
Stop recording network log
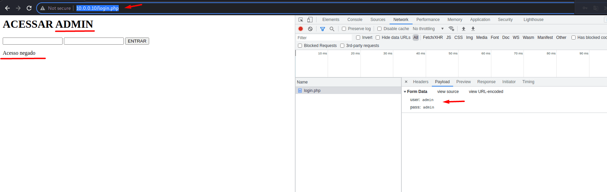coord(301,29)
